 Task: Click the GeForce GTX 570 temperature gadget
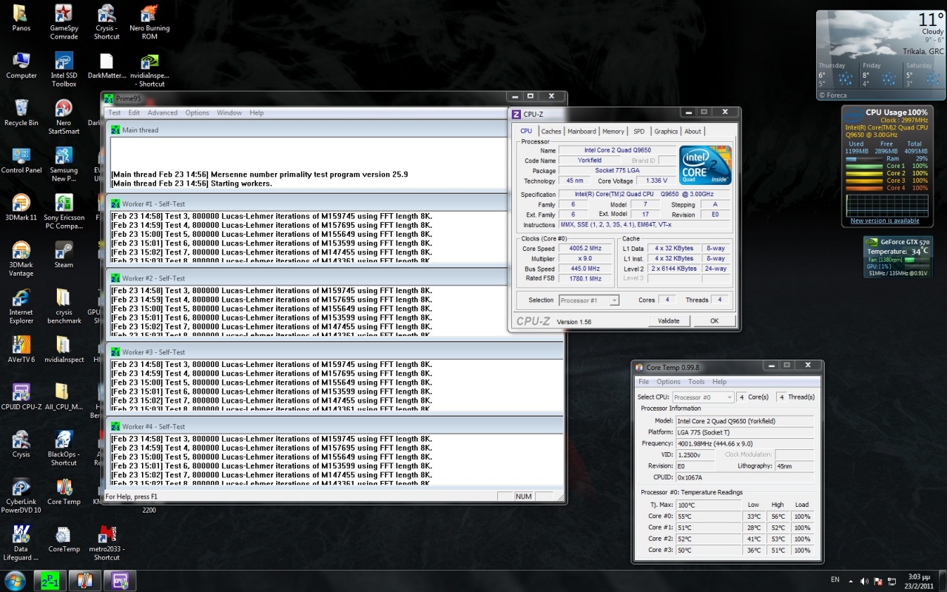point(898,257)
